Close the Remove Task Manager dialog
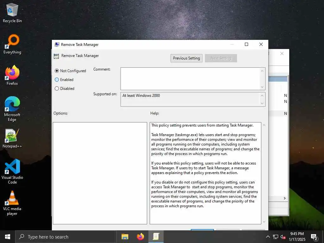Screen dimensions: 324x243 coord(261,44)
